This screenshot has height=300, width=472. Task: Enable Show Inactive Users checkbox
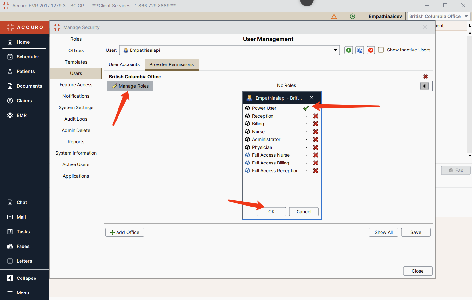pos(381,50)
